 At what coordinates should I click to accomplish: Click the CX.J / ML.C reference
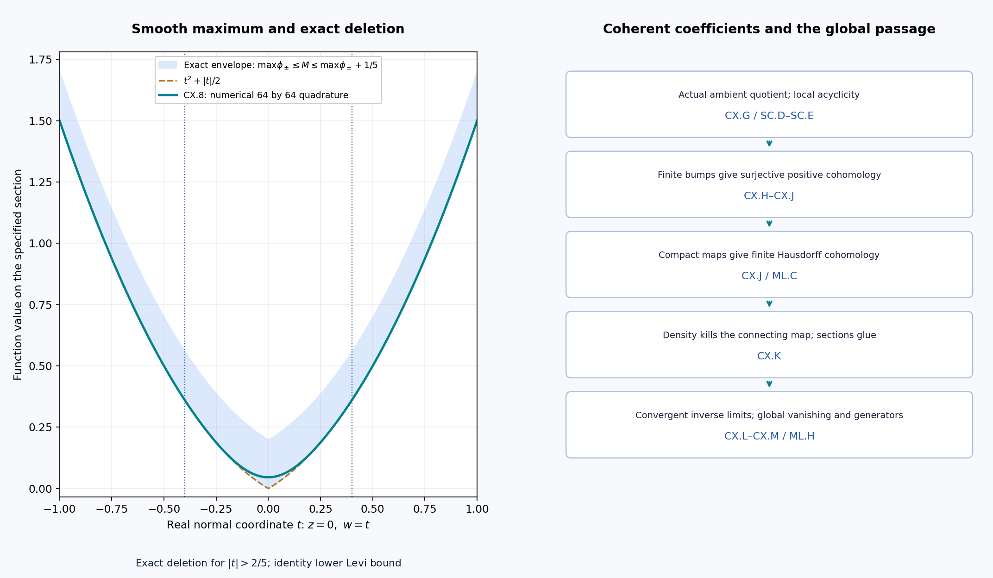[769, 276]
